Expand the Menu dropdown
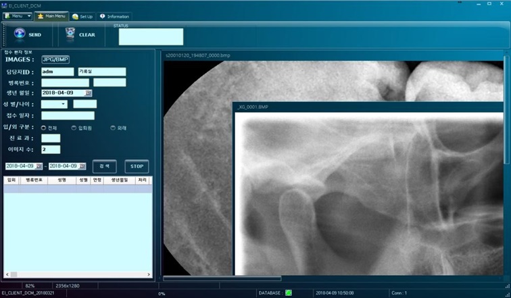This screenshot has height=298, width=511. pos(27,16)
